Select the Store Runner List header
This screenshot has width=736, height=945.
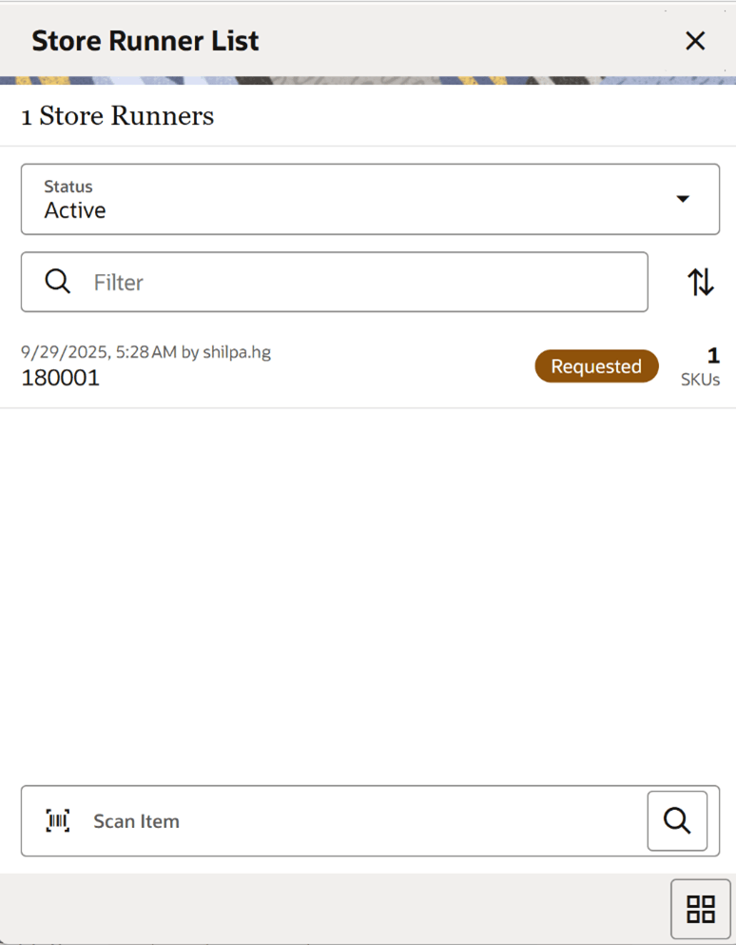point(145,40)
